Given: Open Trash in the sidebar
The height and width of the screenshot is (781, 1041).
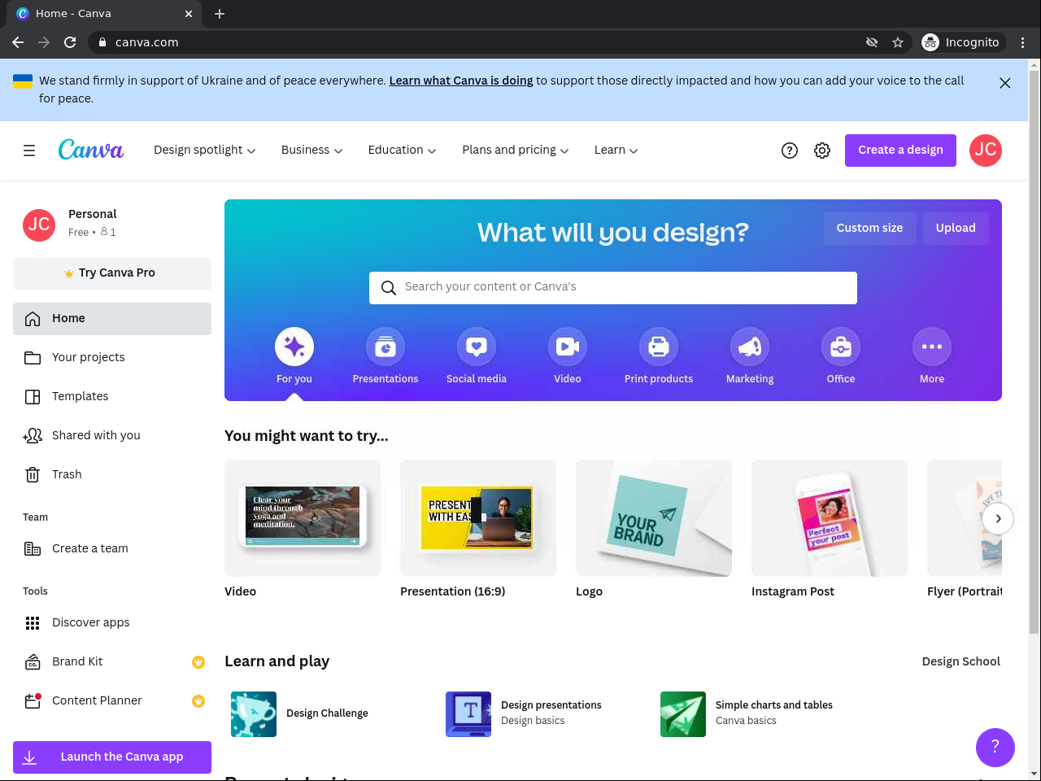Looking at the screenshot, I should pyautogui.click(x=112, y=475).
